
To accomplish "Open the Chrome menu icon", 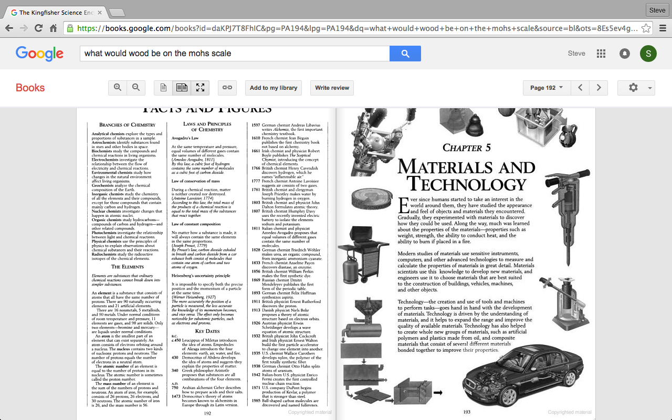I will click(663, 28).
